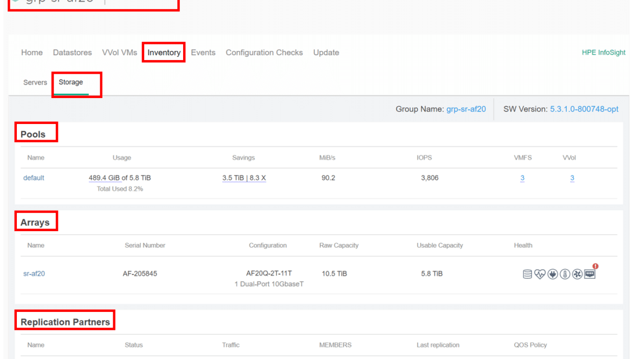
Task: Click the Raw Capacity column header
Action: pos(339,245)
